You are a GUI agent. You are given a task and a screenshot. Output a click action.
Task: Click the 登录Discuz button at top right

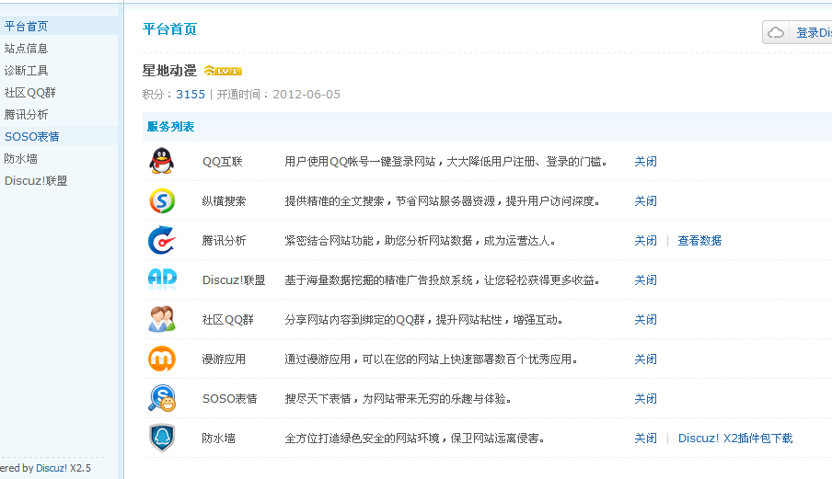(797, 33)
